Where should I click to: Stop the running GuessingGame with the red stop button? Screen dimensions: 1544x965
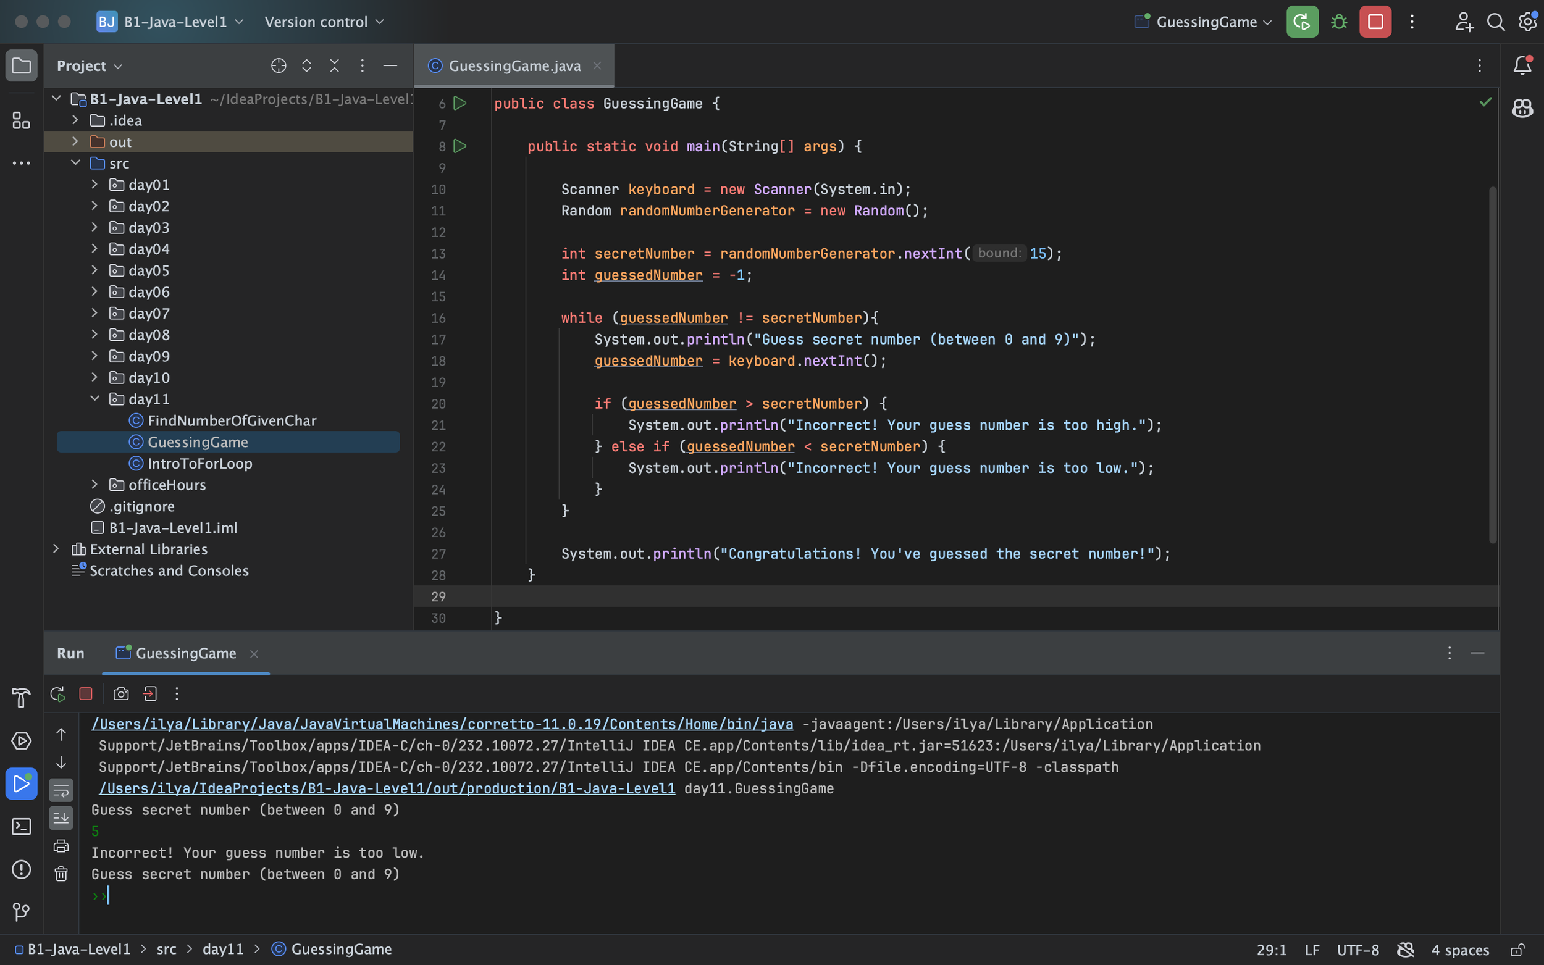[x=1375, y=22]
